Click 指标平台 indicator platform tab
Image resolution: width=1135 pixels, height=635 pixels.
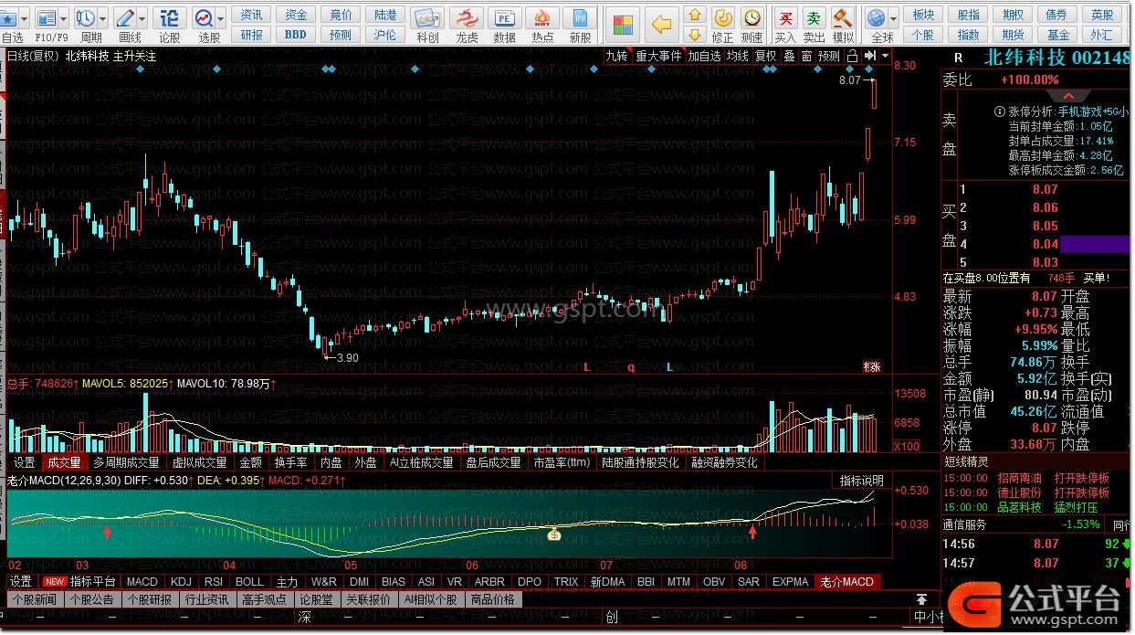92,581
